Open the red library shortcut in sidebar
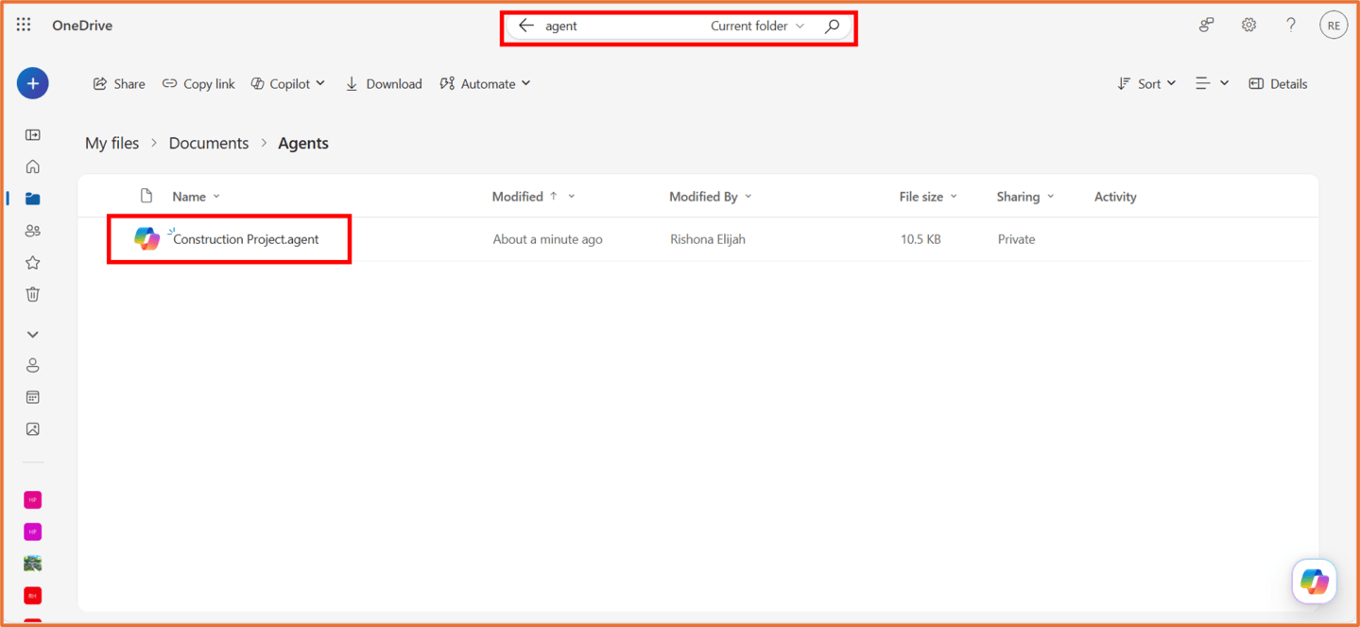This screenshot has height=627, width=1360. [33, 596]
